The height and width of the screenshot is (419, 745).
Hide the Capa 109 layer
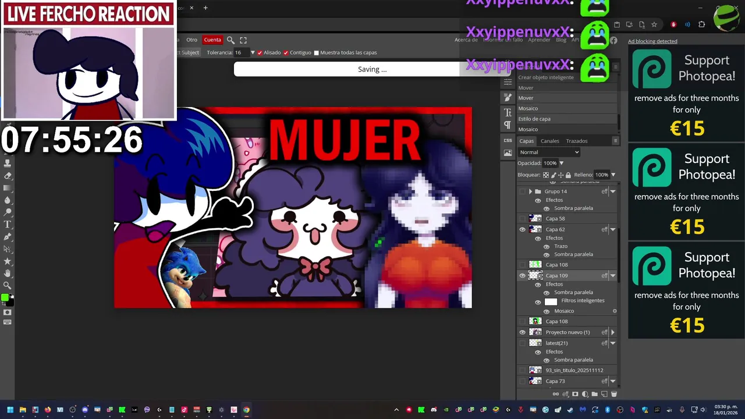point(522,276)
